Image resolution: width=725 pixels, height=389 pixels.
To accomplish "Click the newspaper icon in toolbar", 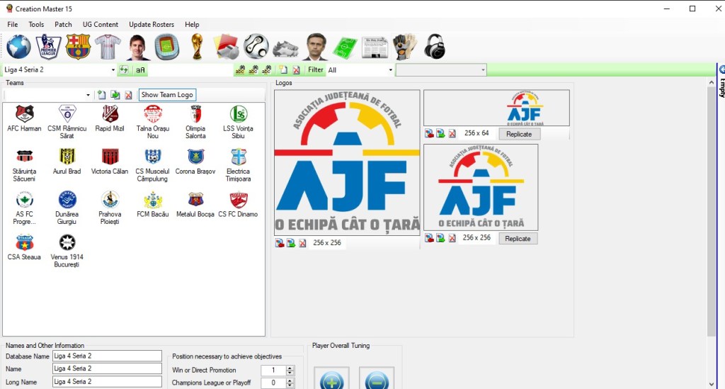I will click(x=375, y=47).
